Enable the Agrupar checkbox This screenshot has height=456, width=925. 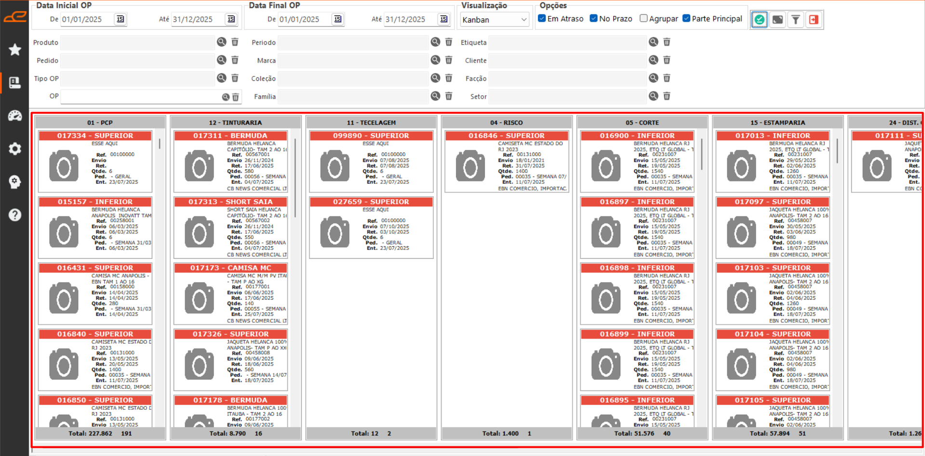[x=643, y=18]
